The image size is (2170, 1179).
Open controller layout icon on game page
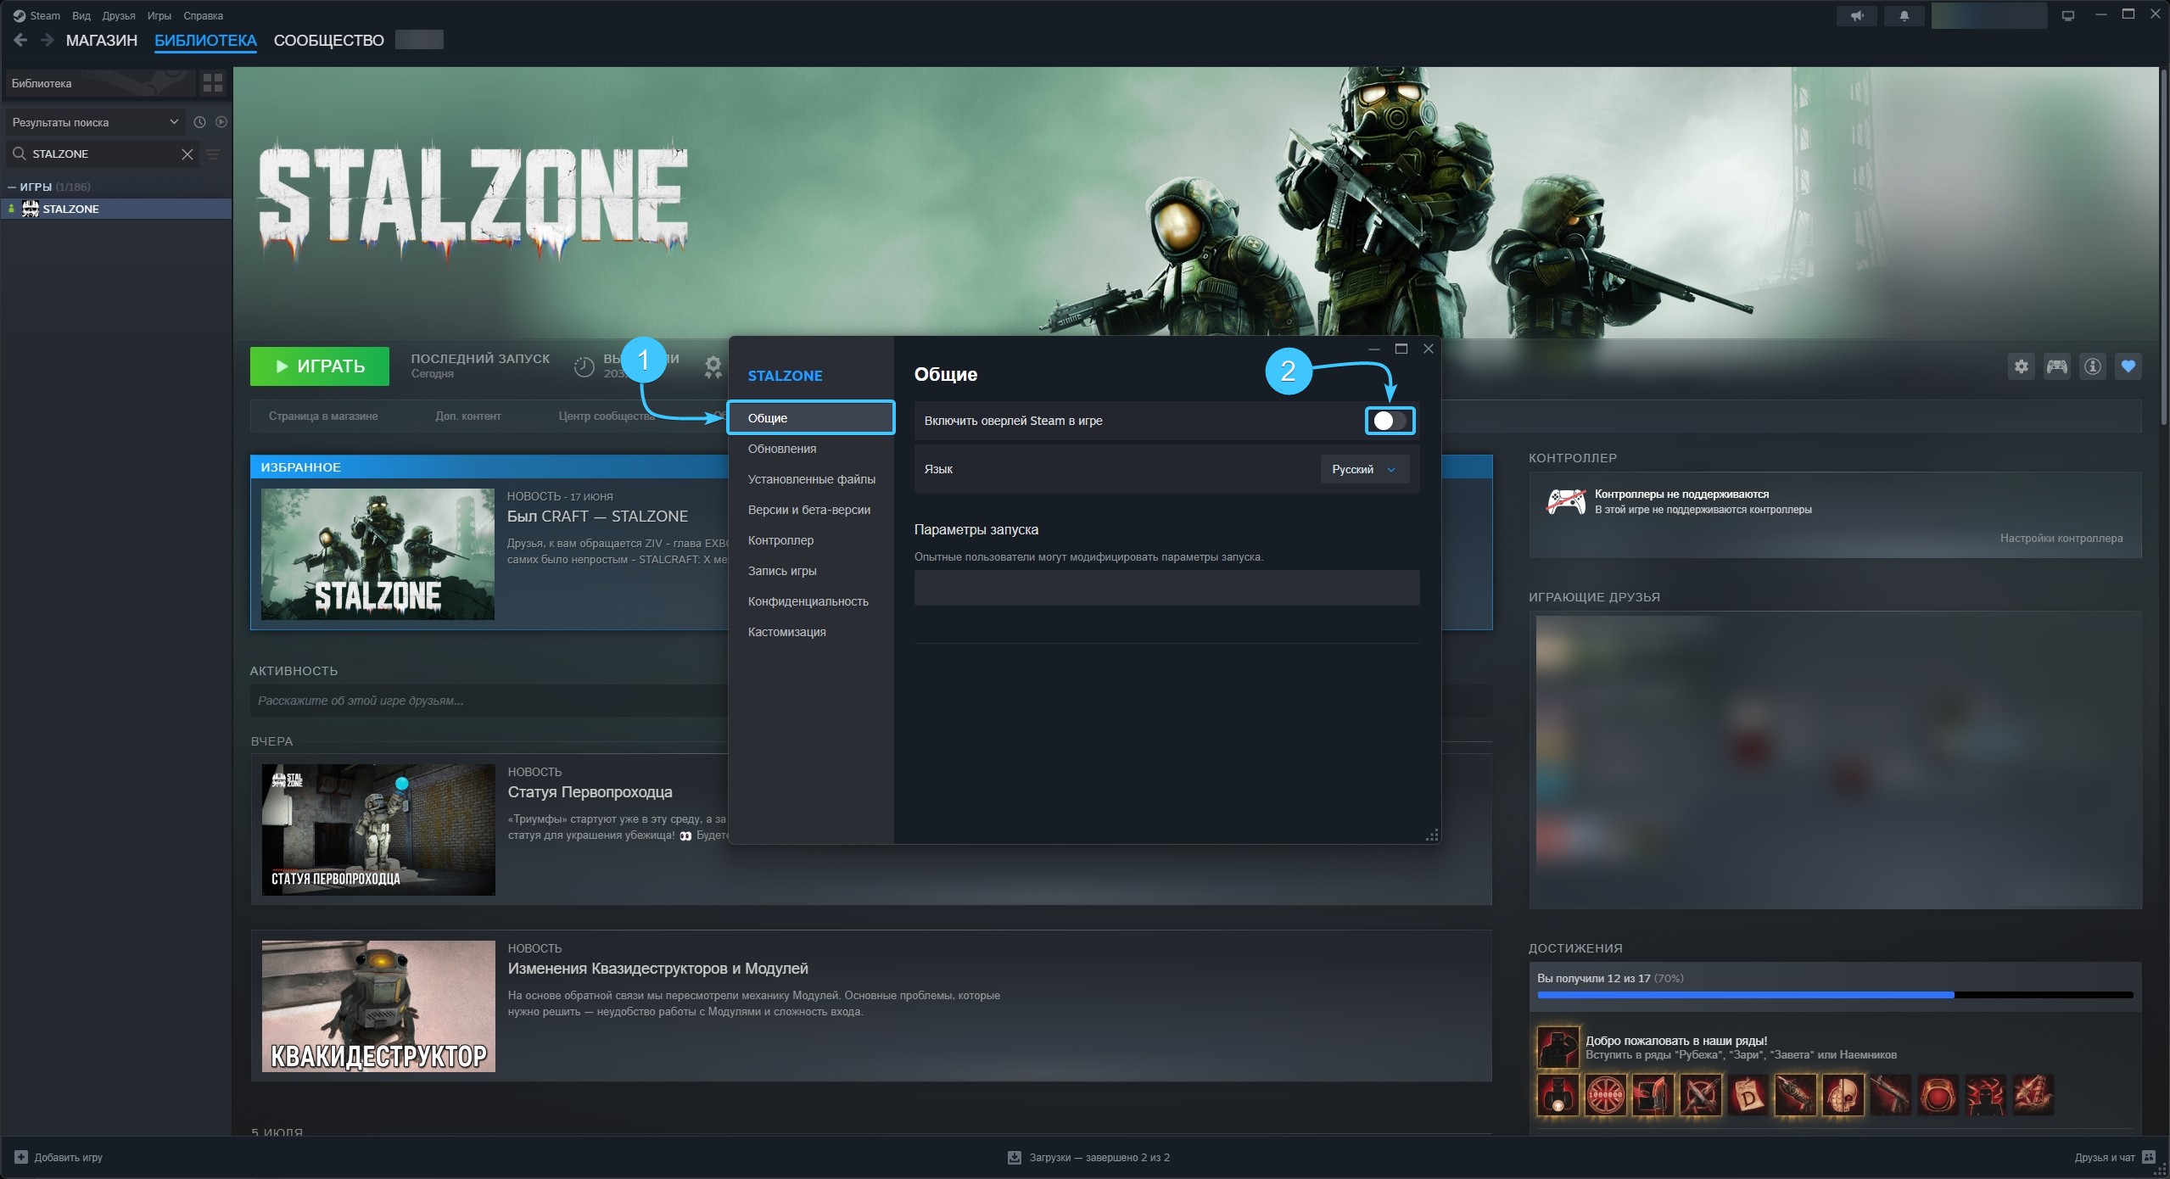pos(2057,366)
